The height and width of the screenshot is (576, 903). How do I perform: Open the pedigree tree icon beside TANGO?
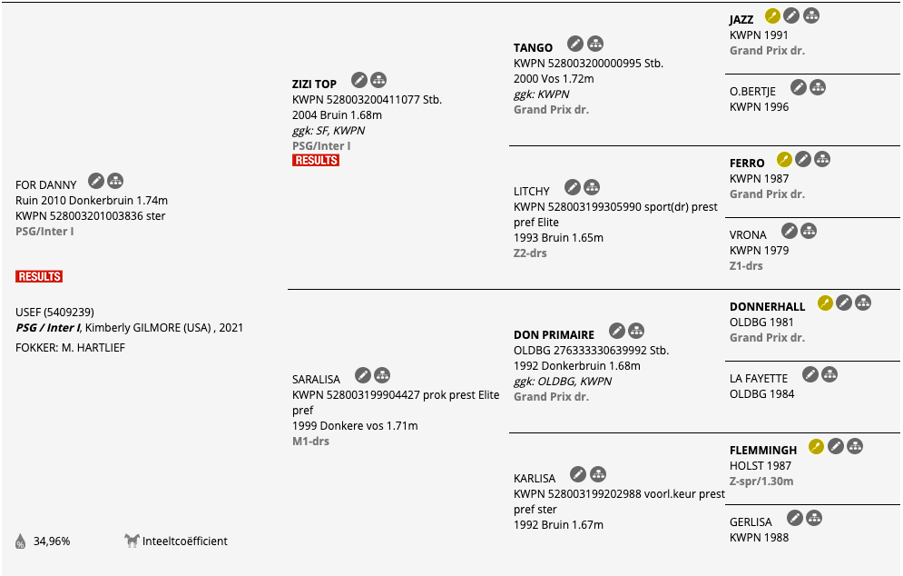(595, 44)
